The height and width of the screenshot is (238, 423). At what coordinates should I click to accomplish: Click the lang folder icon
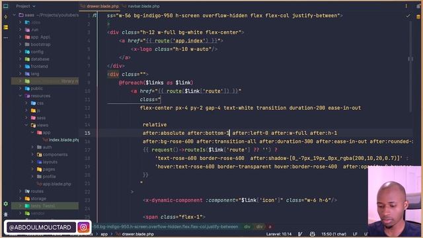point(27,73)
